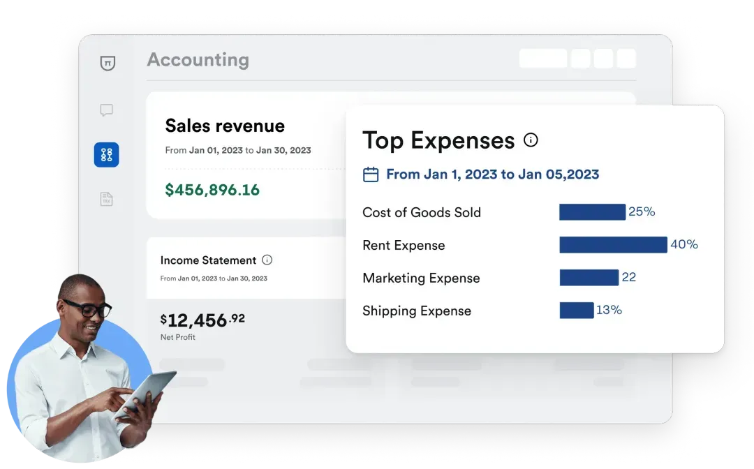Image resolution: width=754 pixels, height=469 pixels.
Task: Click the Rent Expense 40% bar
Action: [613, 245]
